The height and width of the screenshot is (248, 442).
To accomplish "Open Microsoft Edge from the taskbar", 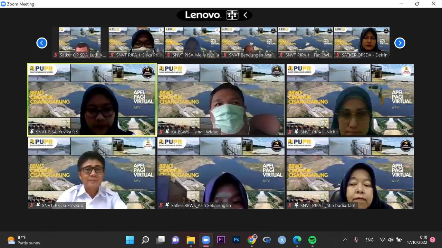I will pyautogui.click(x=297, y=240).
